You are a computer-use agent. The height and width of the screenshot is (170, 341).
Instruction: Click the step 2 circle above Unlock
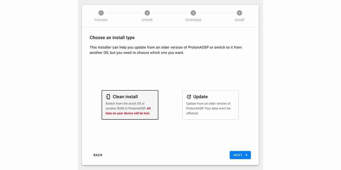[x=147, y=13]
